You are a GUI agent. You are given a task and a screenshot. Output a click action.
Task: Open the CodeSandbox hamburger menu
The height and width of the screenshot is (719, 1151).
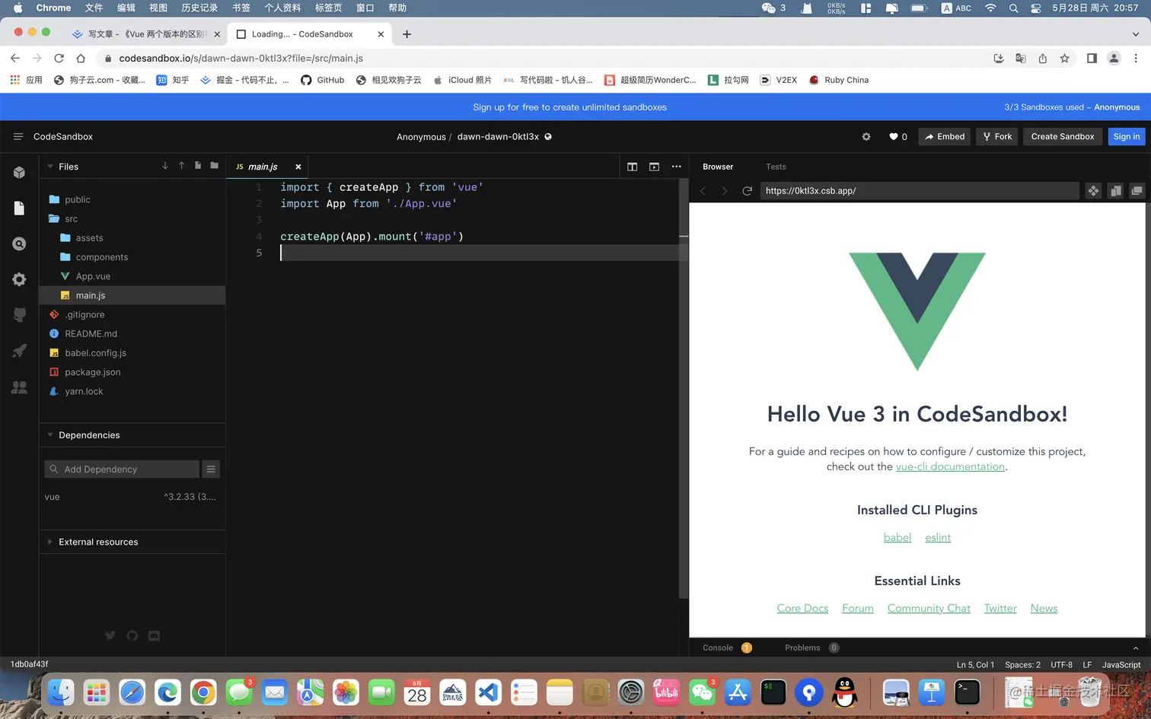[18, 137]
